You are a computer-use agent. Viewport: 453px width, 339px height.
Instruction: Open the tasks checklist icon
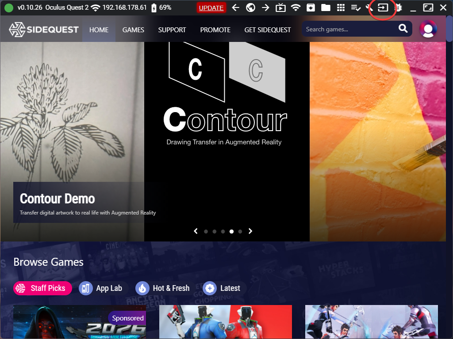click(356, 8)
